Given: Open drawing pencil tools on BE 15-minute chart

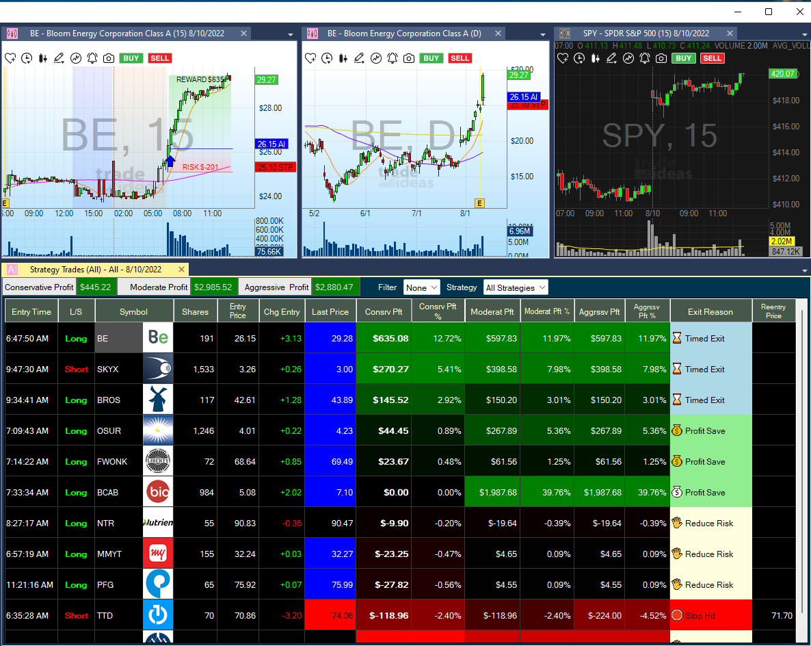Looking at the screenshot, I should click(59, 58).
